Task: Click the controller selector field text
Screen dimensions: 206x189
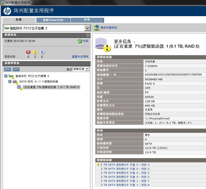Action: 29,28
